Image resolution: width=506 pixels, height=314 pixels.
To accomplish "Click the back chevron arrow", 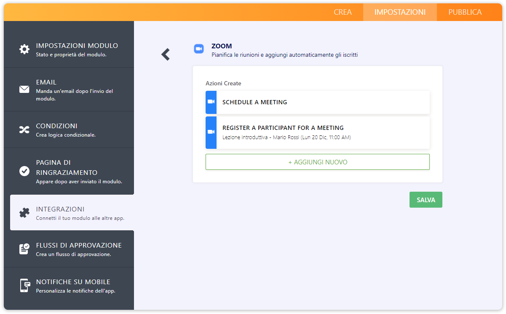I will (166, 54).
